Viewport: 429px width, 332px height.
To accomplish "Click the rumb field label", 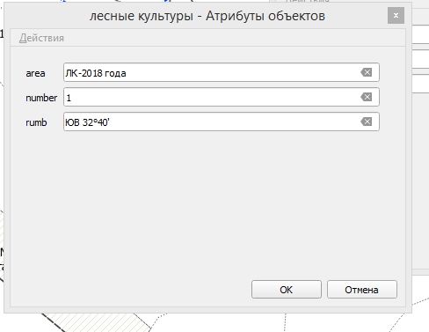I will coord(36,122).
